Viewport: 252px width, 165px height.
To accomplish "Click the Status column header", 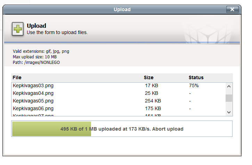I will (196, 77).
